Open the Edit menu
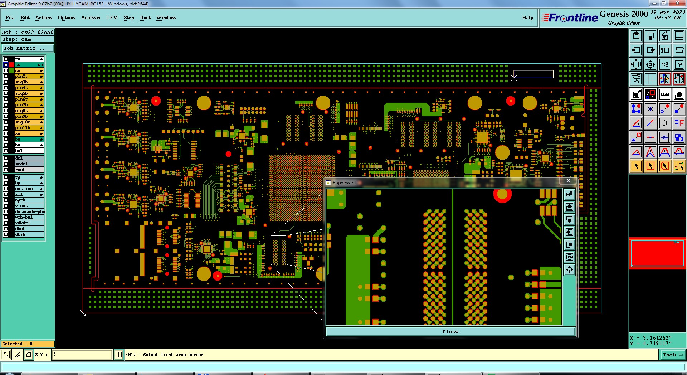687x375 pixels. (x=25, y=18)
